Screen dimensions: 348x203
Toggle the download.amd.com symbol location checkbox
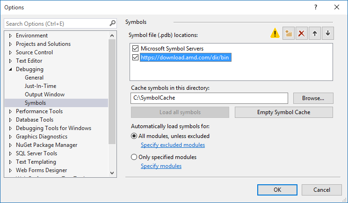point(136,58)
